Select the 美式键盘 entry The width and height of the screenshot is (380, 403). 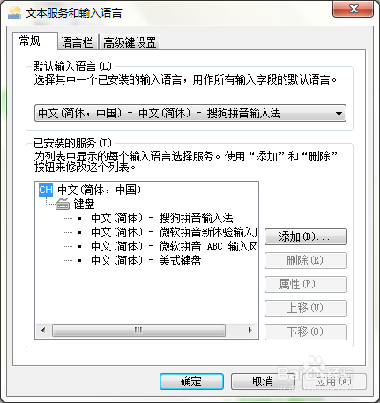(x=146, y=260)
